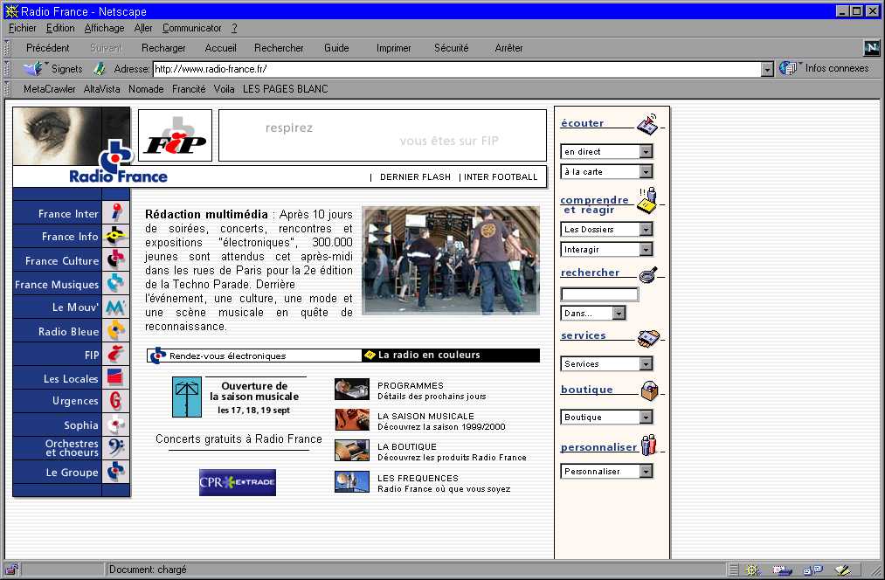
Task: Click the magnifying glass icon beside rechercher
Action: coord(647,275)
